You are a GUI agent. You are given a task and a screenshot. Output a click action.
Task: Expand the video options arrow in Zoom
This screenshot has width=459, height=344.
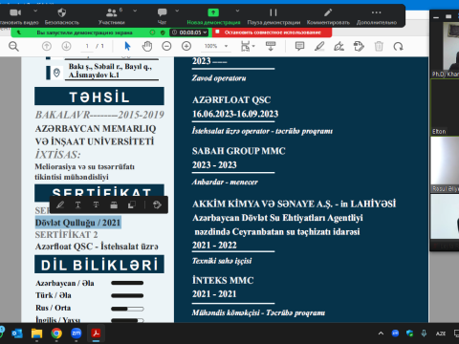pyautogui.click(x=35, y=11)
